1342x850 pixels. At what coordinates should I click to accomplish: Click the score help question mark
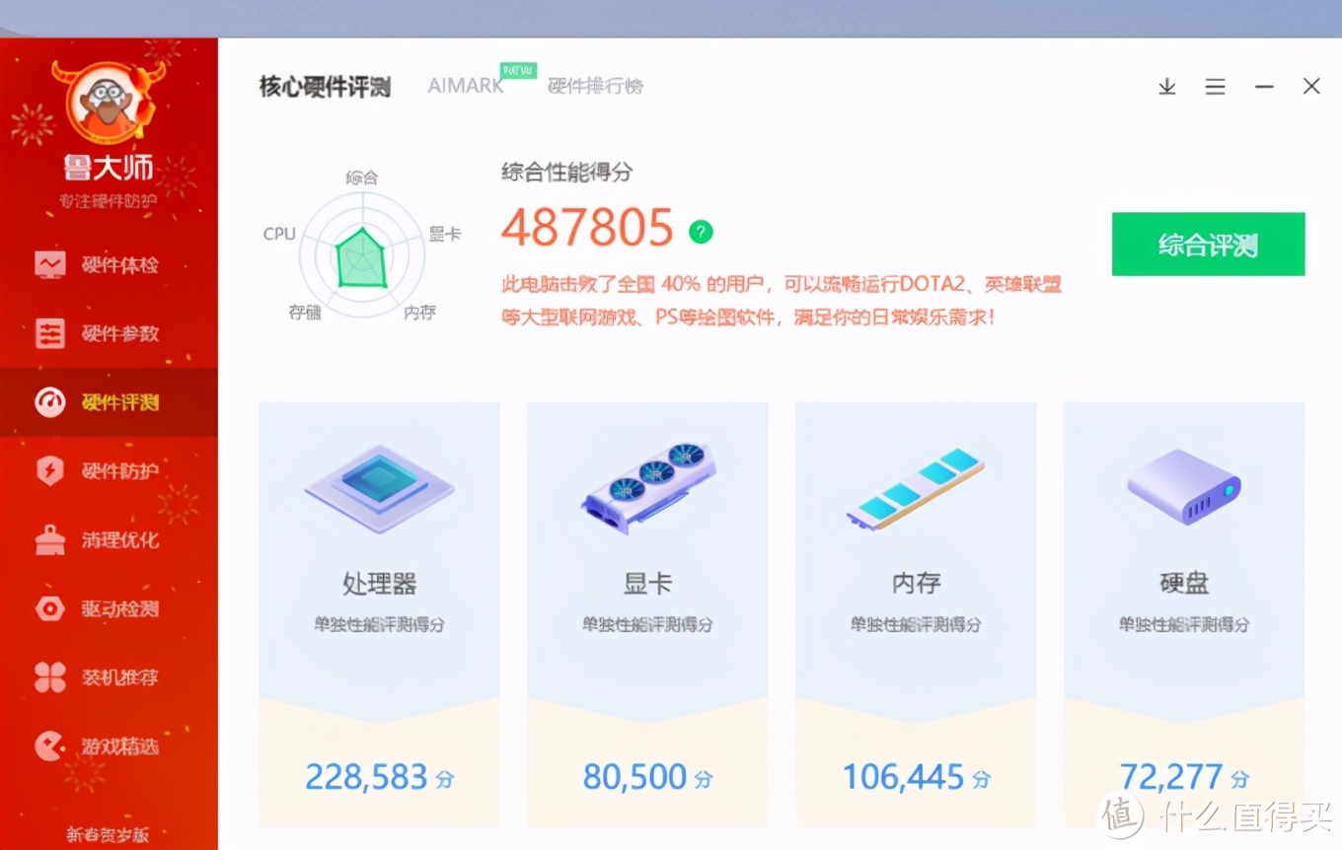tap(700, 232)
